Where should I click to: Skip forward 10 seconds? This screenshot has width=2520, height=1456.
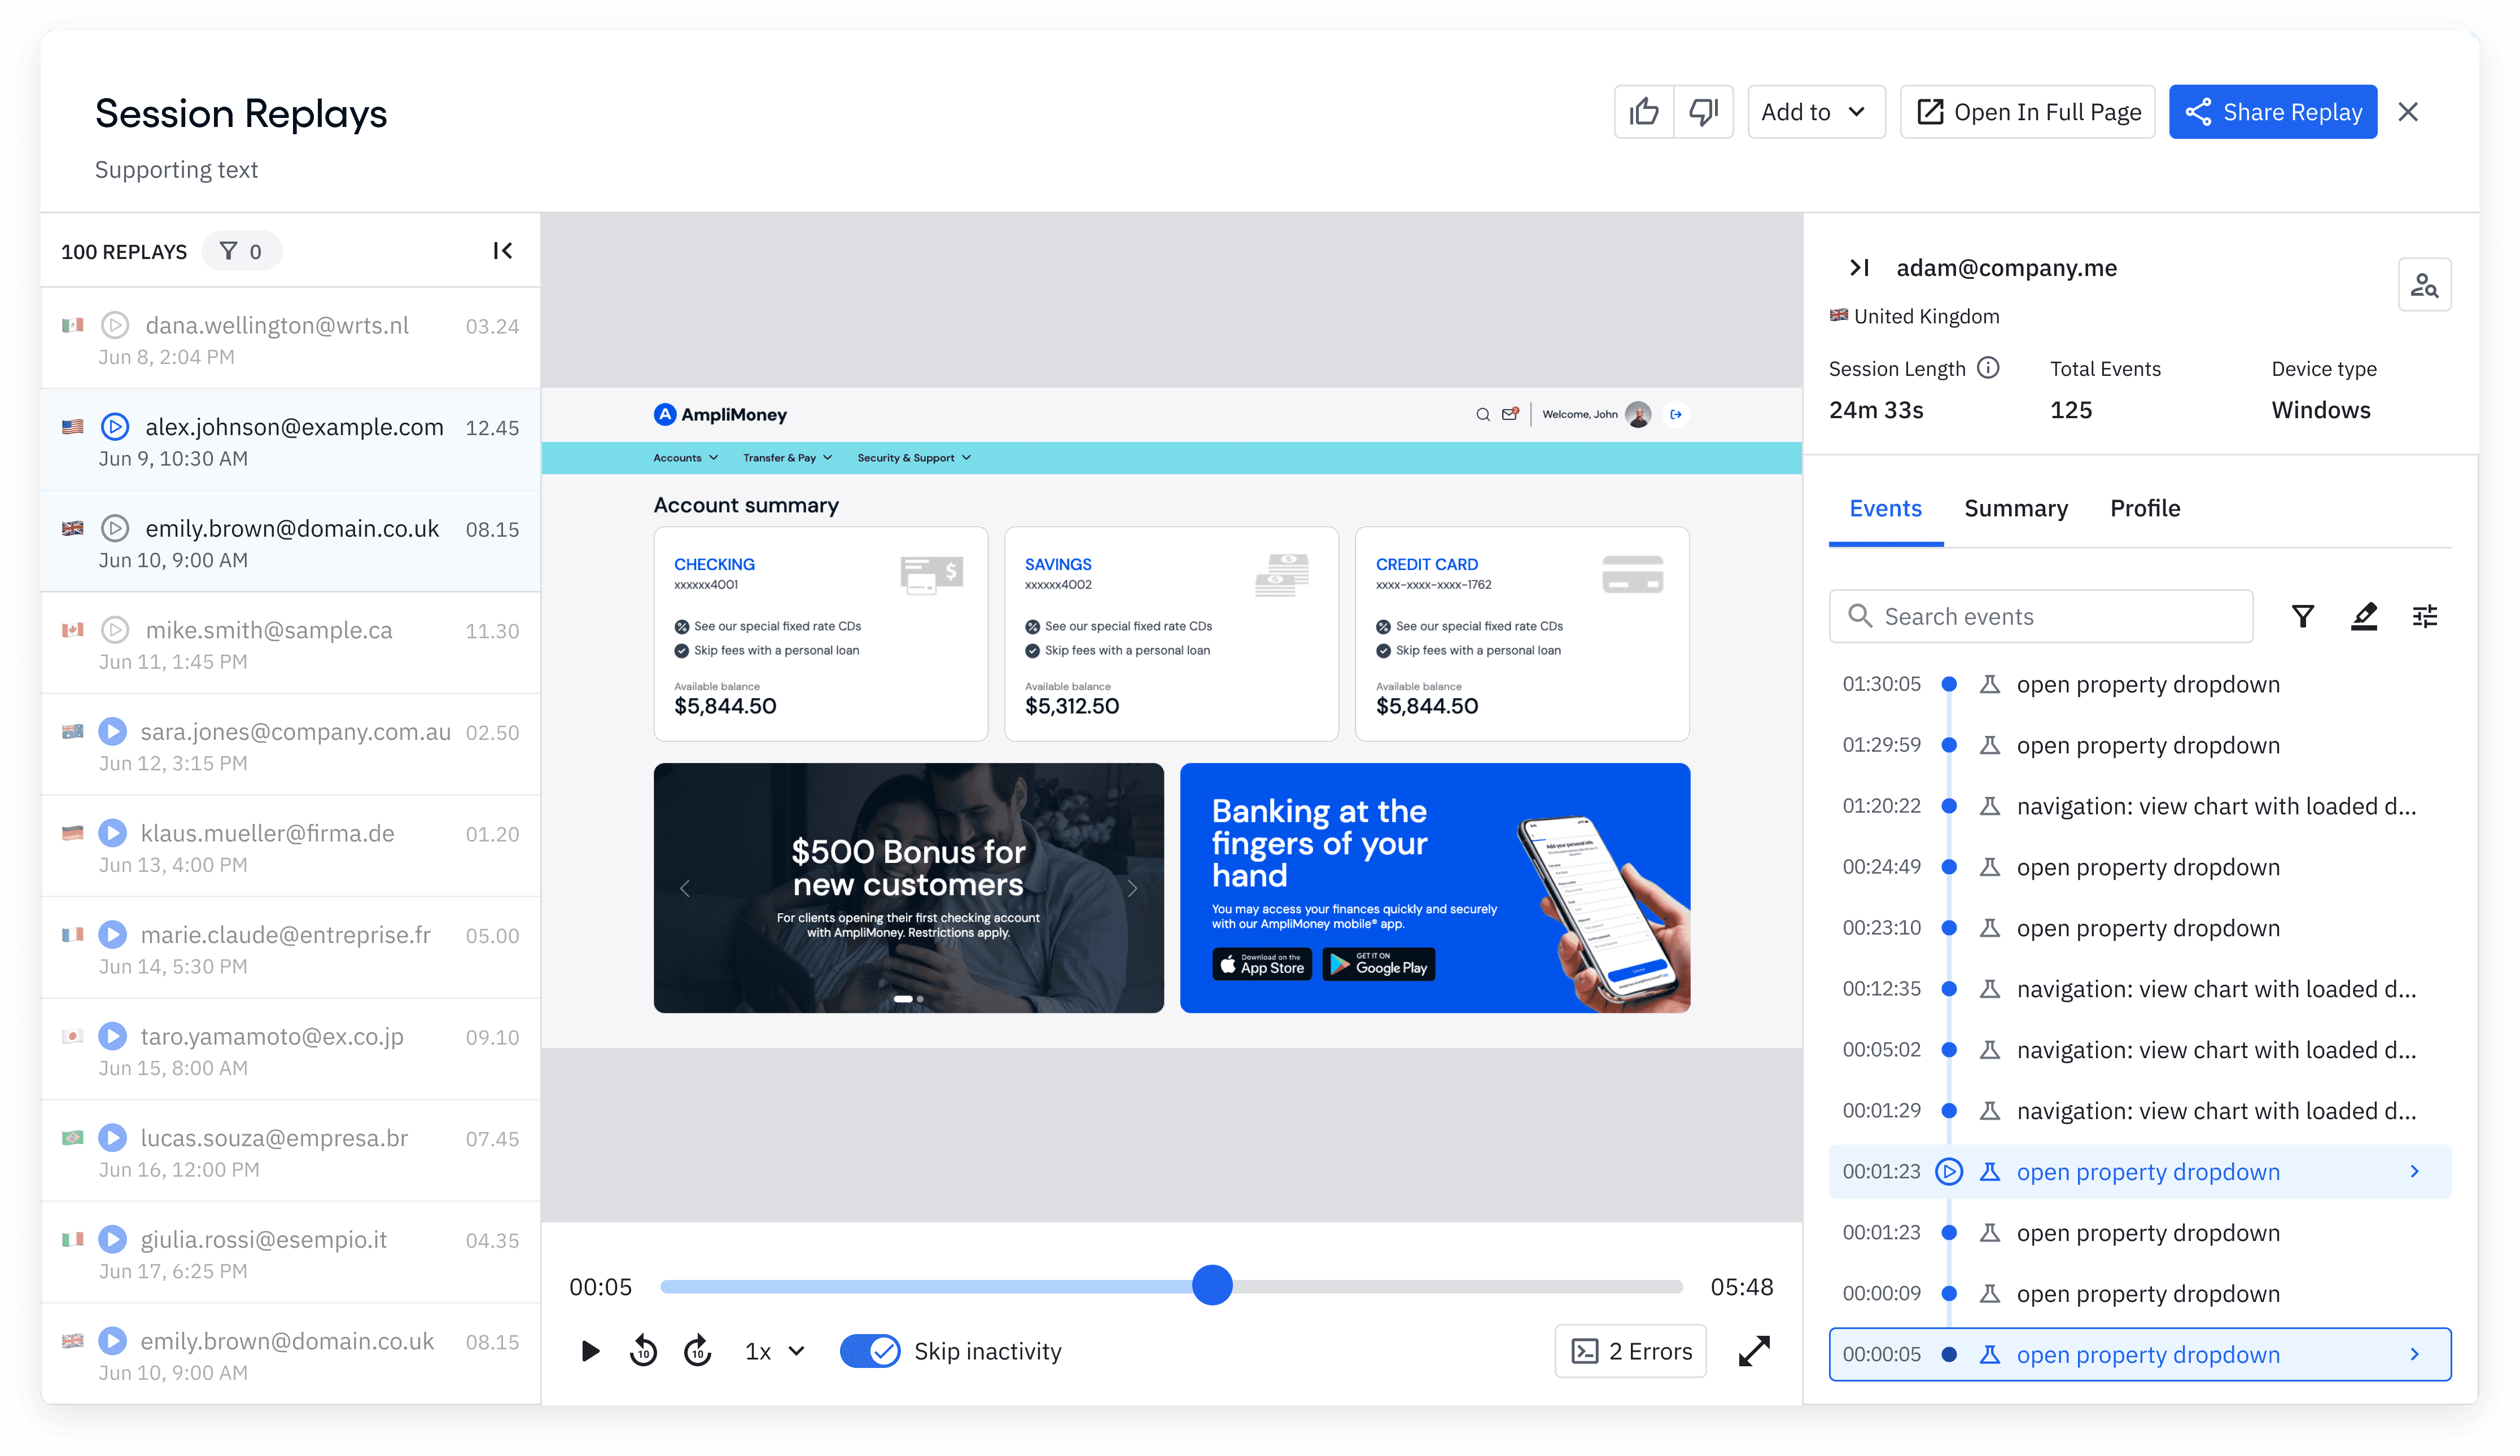(x=697, y=1351)
